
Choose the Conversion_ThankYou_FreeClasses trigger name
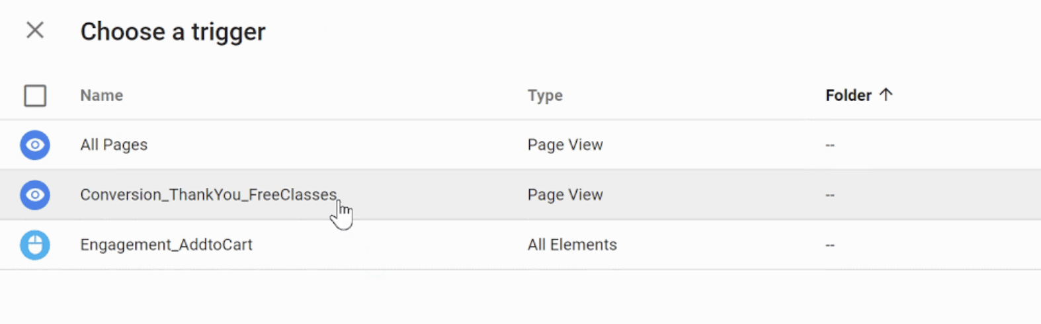click(208, 195)
